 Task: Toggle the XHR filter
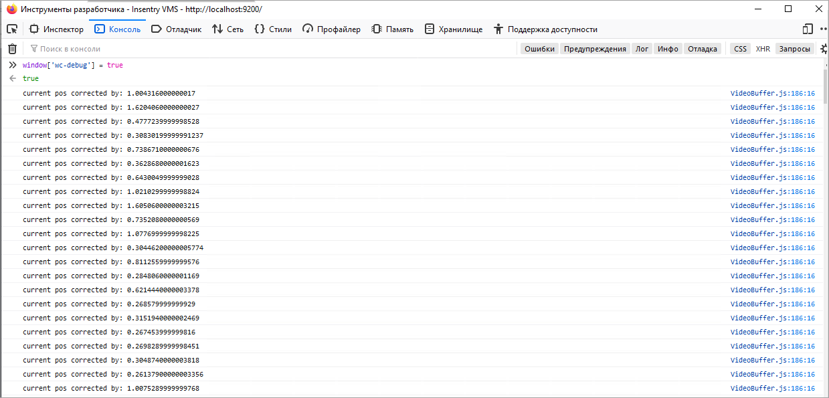763,49
